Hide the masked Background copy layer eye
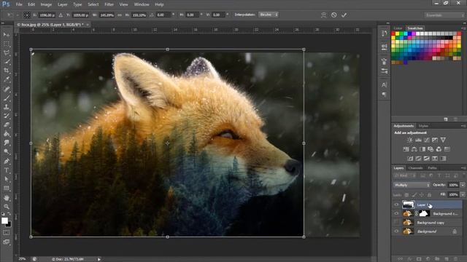The width and height of the screenshot is (467, 262). click(x=396, y=213)
